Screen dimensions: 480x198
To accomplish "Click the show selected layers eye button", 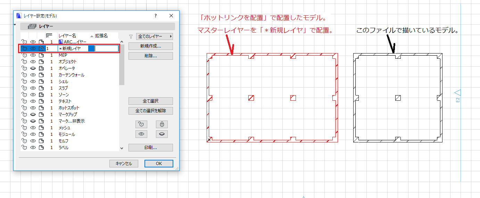I will pyautogui.click(x=141, y=134).
